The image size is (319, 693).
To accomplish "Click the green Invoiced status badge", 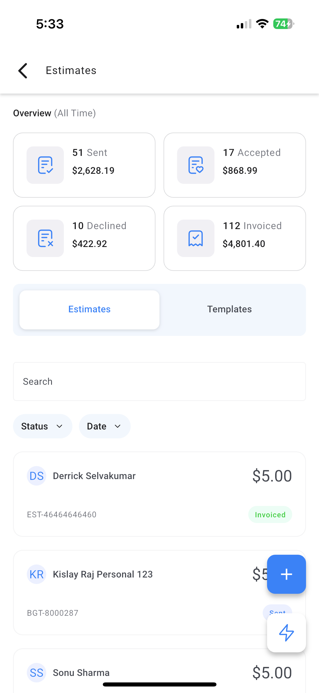I will click(x=270, y=515).
